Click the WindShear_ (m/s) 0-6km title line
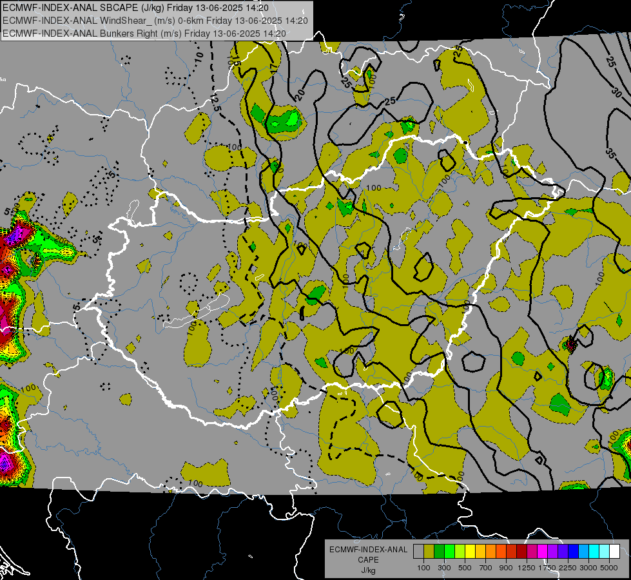Screen dimensions: 631x580 click(155, 21)
